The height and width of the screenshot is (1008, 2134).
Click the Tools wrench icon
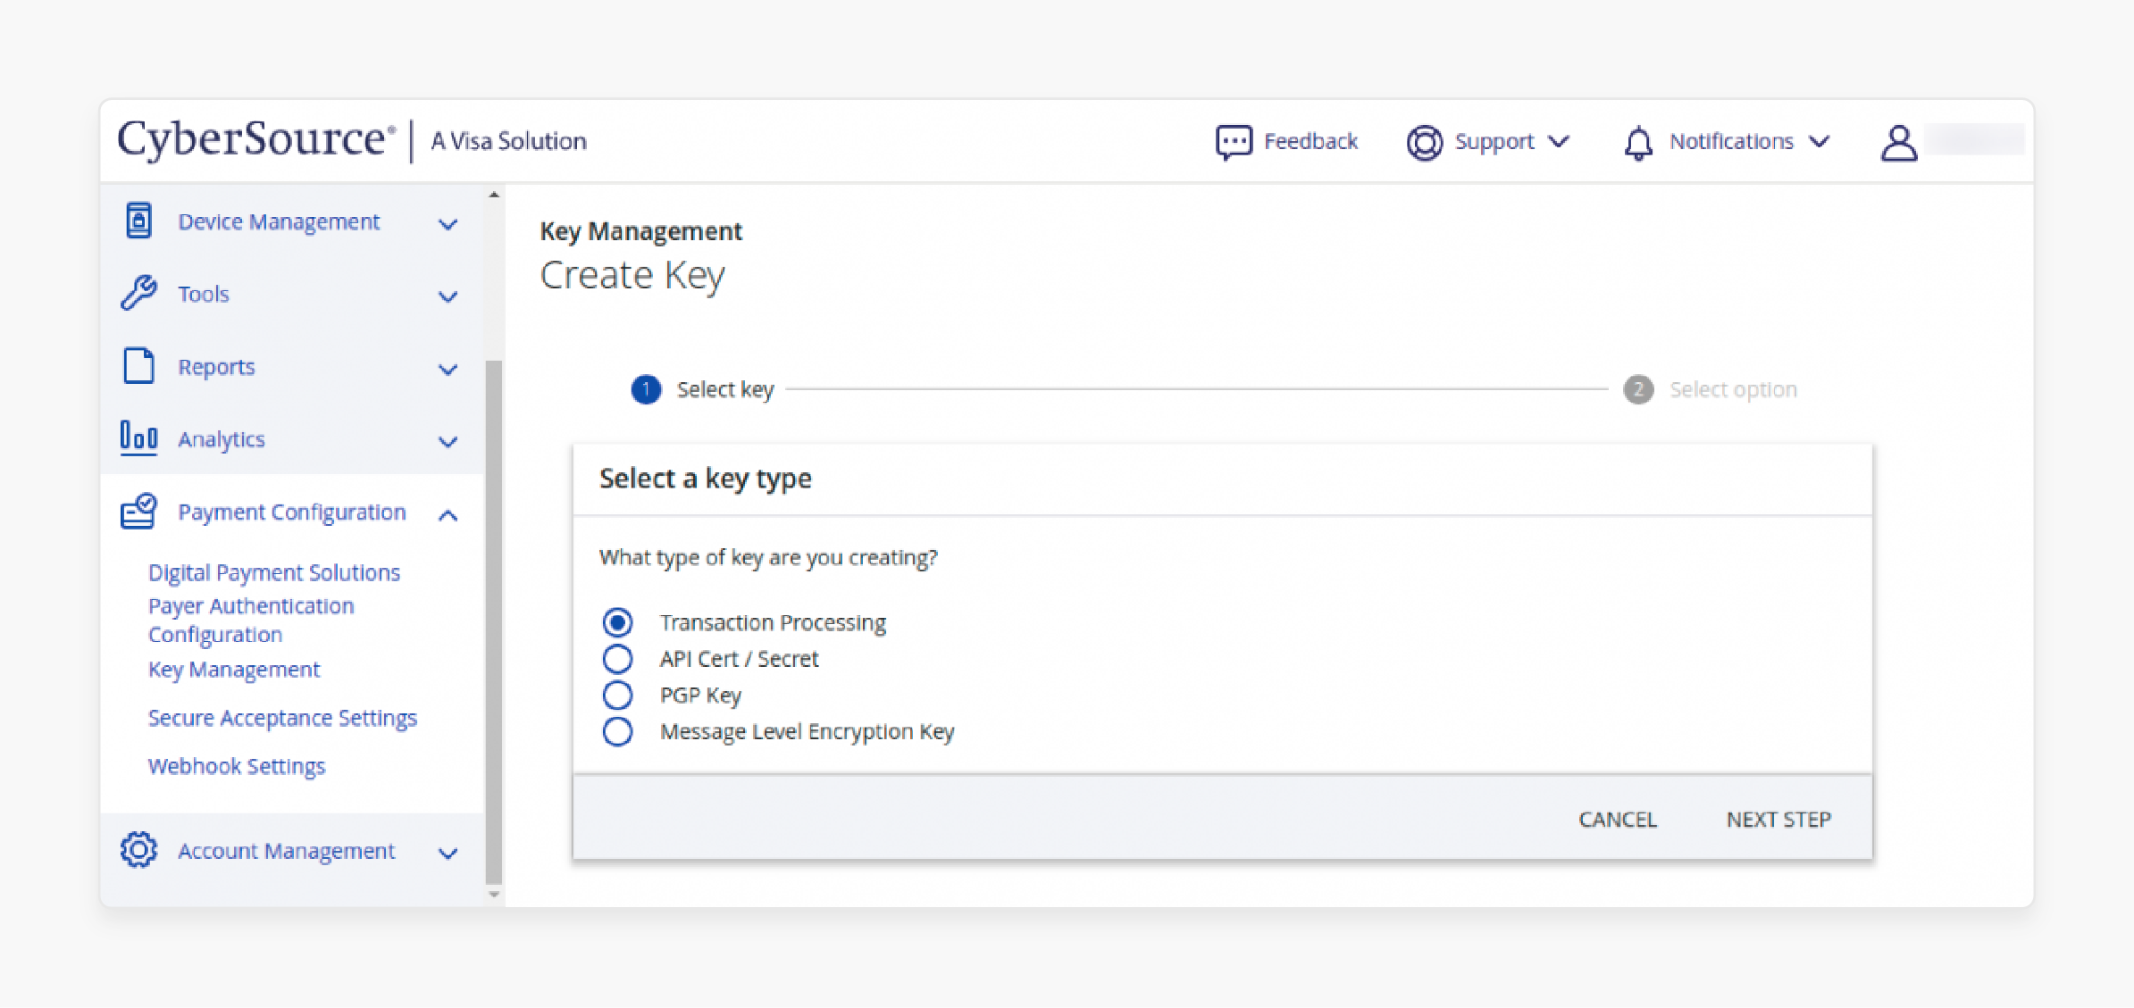pyautogui.click(x=138, y=293)
